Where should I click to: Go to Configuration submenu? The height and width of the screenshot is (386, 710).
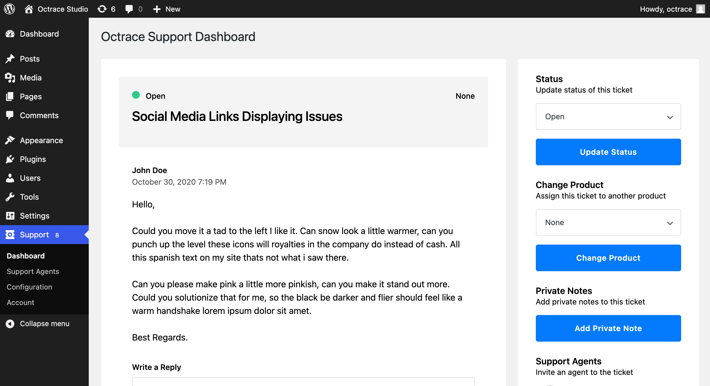(29, 287)
